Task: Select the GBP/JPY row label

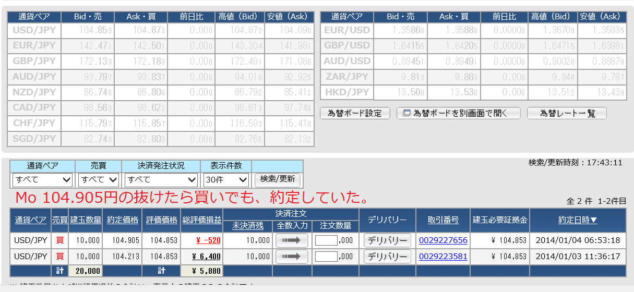Action: [34, 62]
